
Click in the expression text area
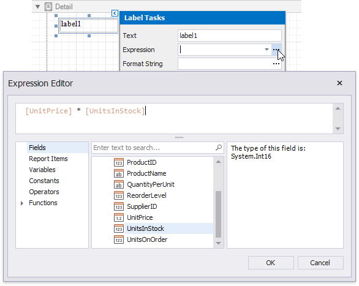click(174, 118)
